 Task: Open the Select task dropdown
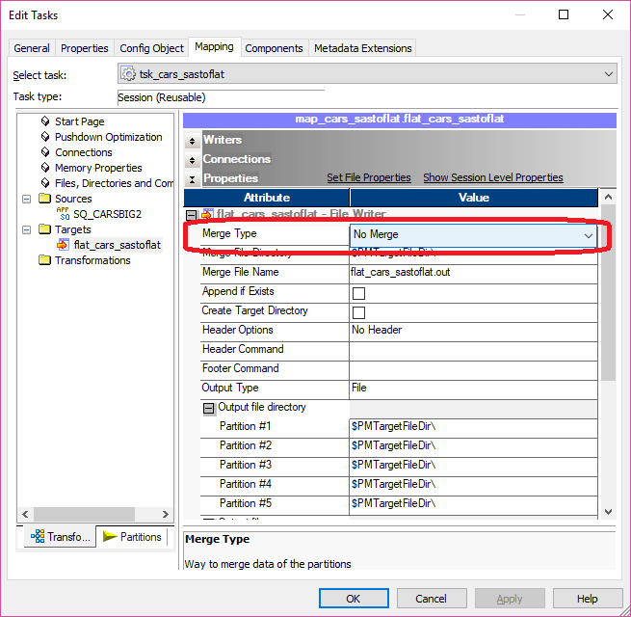(x=607, y=74)
